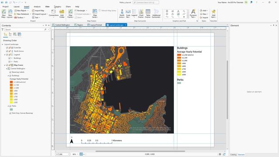Click the Import Layout button
Viewport: 279px width, 157px height.
click(39, 14)
